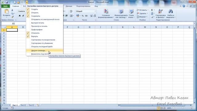The height and width of the screenshot is (111, 197).
Task: Apply Percent style (%)
Action: (83, 16)
